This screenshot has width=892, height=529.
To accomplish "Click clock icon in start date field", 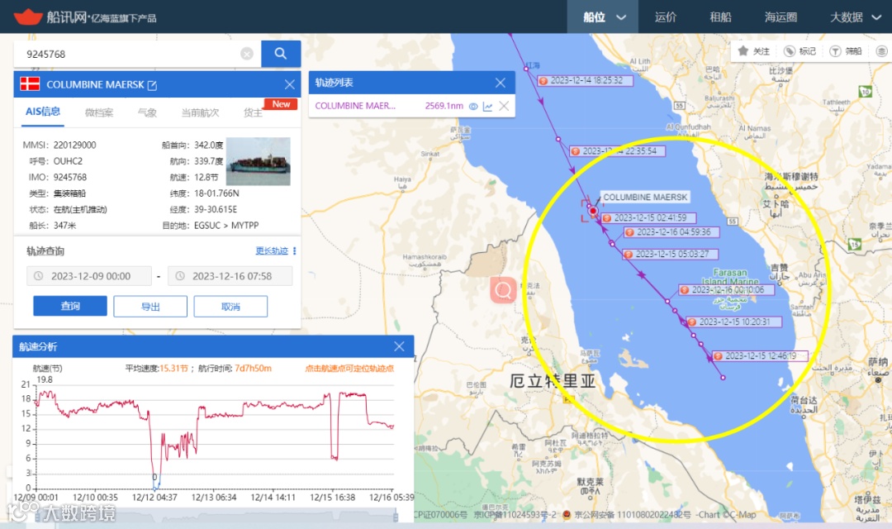I will 38,275.
